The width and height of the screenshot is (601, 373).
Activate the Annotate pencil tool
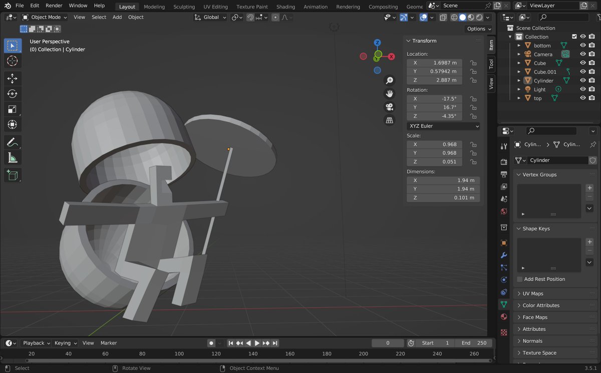coord(13,143)
